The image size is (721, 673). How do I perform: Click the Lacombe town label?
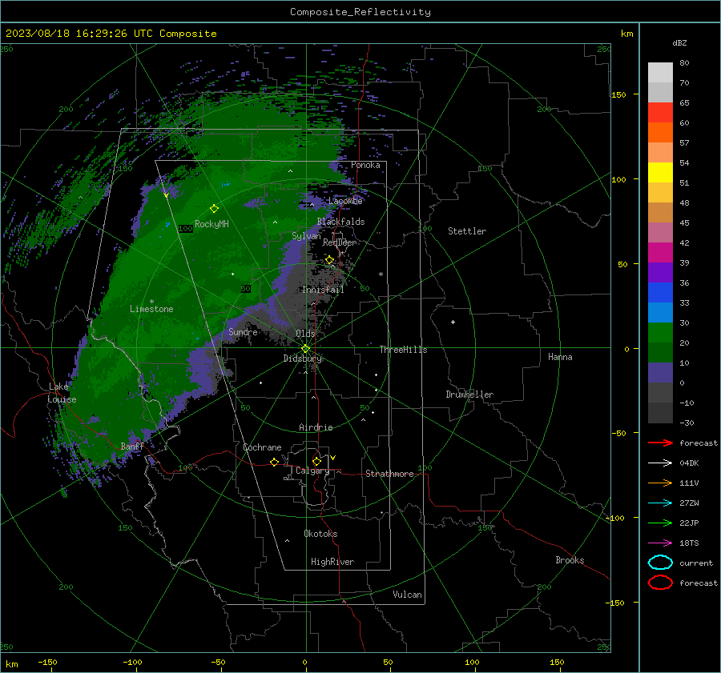(345, 200)
